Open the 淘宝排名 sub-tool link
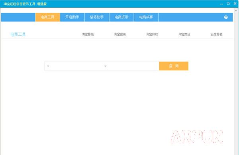The width and height of the screenshot is (239, 155). (88, 34)
